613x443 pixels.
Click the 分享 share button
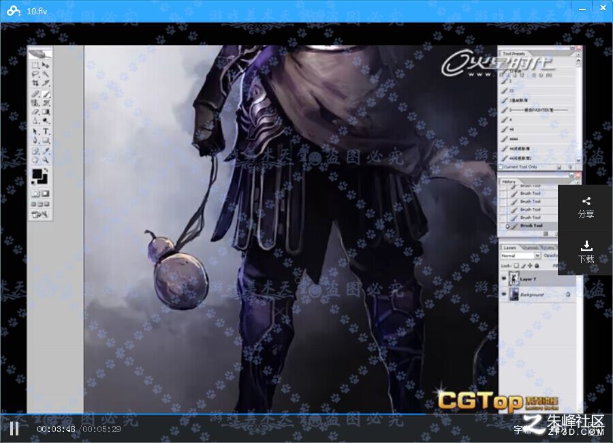586,207
